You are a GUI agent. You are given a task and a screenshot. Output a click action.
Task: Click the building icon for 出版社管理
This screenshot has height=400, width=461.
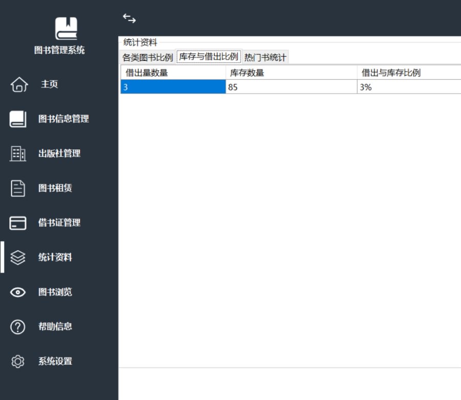[18, 153]
